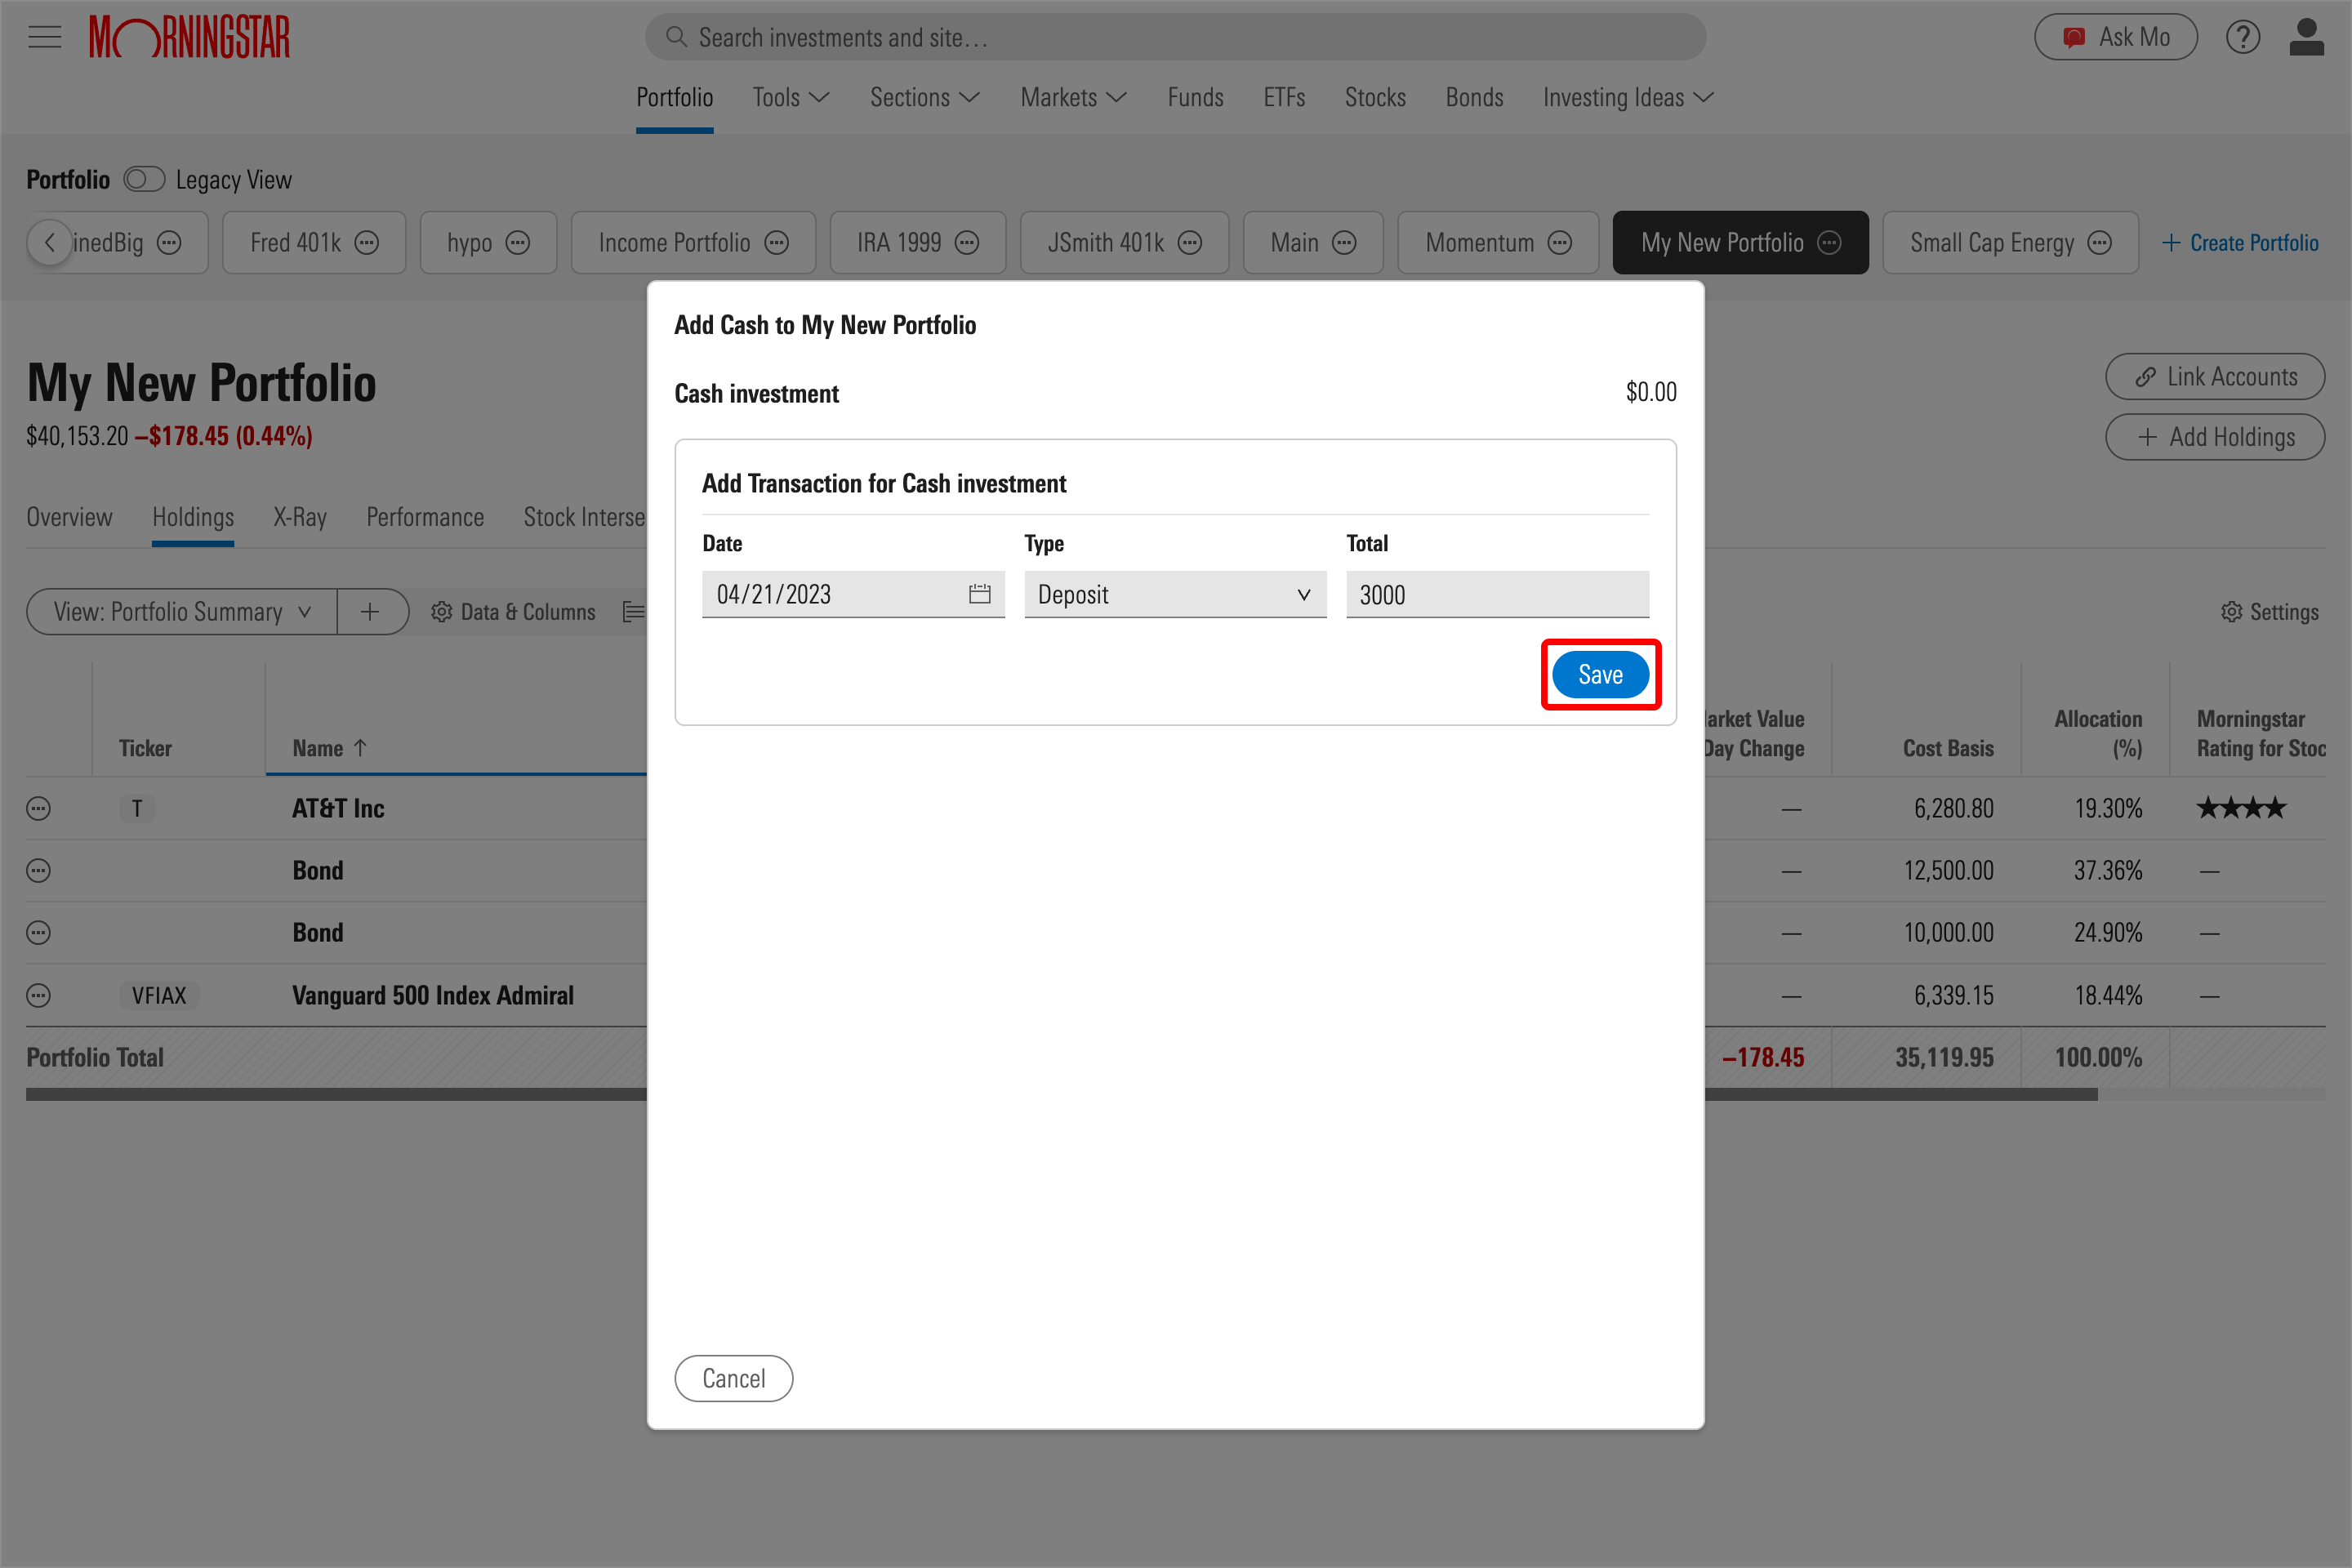Focus the search investments field
2352x1568 pixels.
(x=1175, y=37)
